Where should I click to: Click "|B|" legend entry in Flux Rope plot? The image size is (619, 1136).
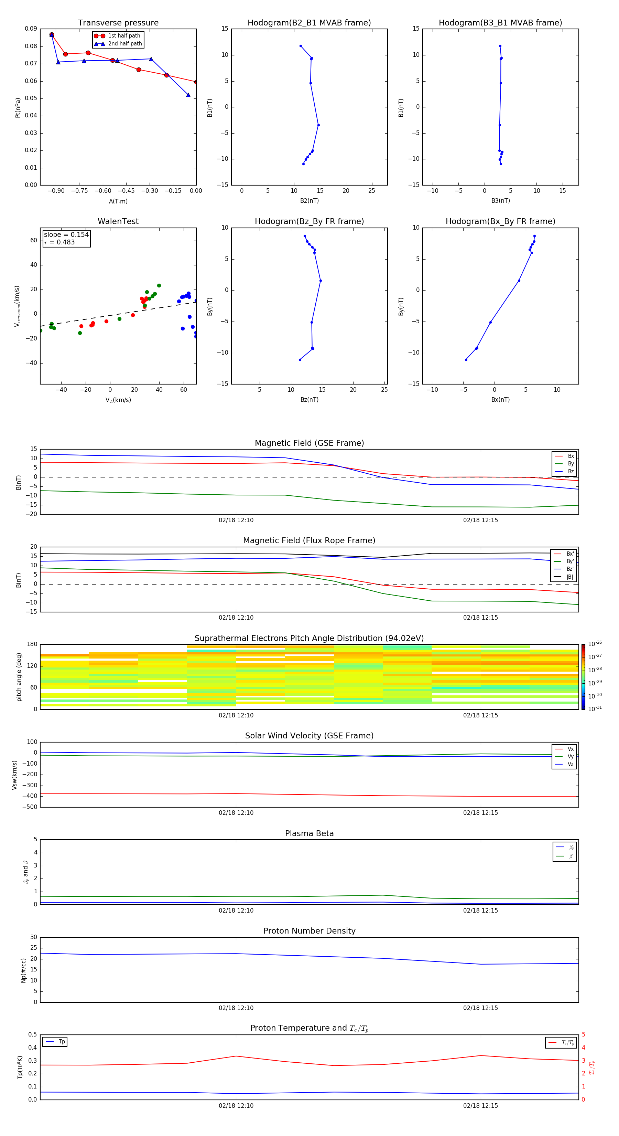(x=564, y=577)
